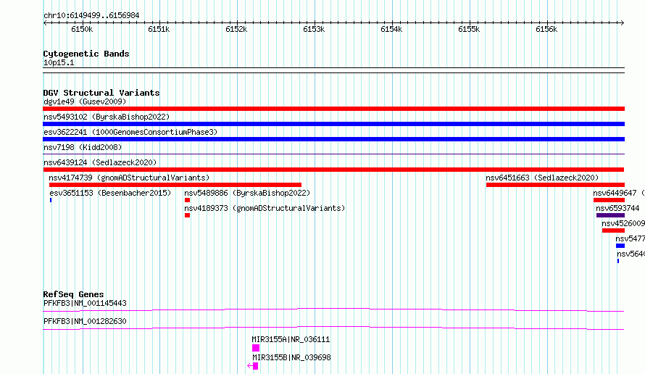
Task: Click the blue bar under esv3622241 label
Action: [333, 139]
